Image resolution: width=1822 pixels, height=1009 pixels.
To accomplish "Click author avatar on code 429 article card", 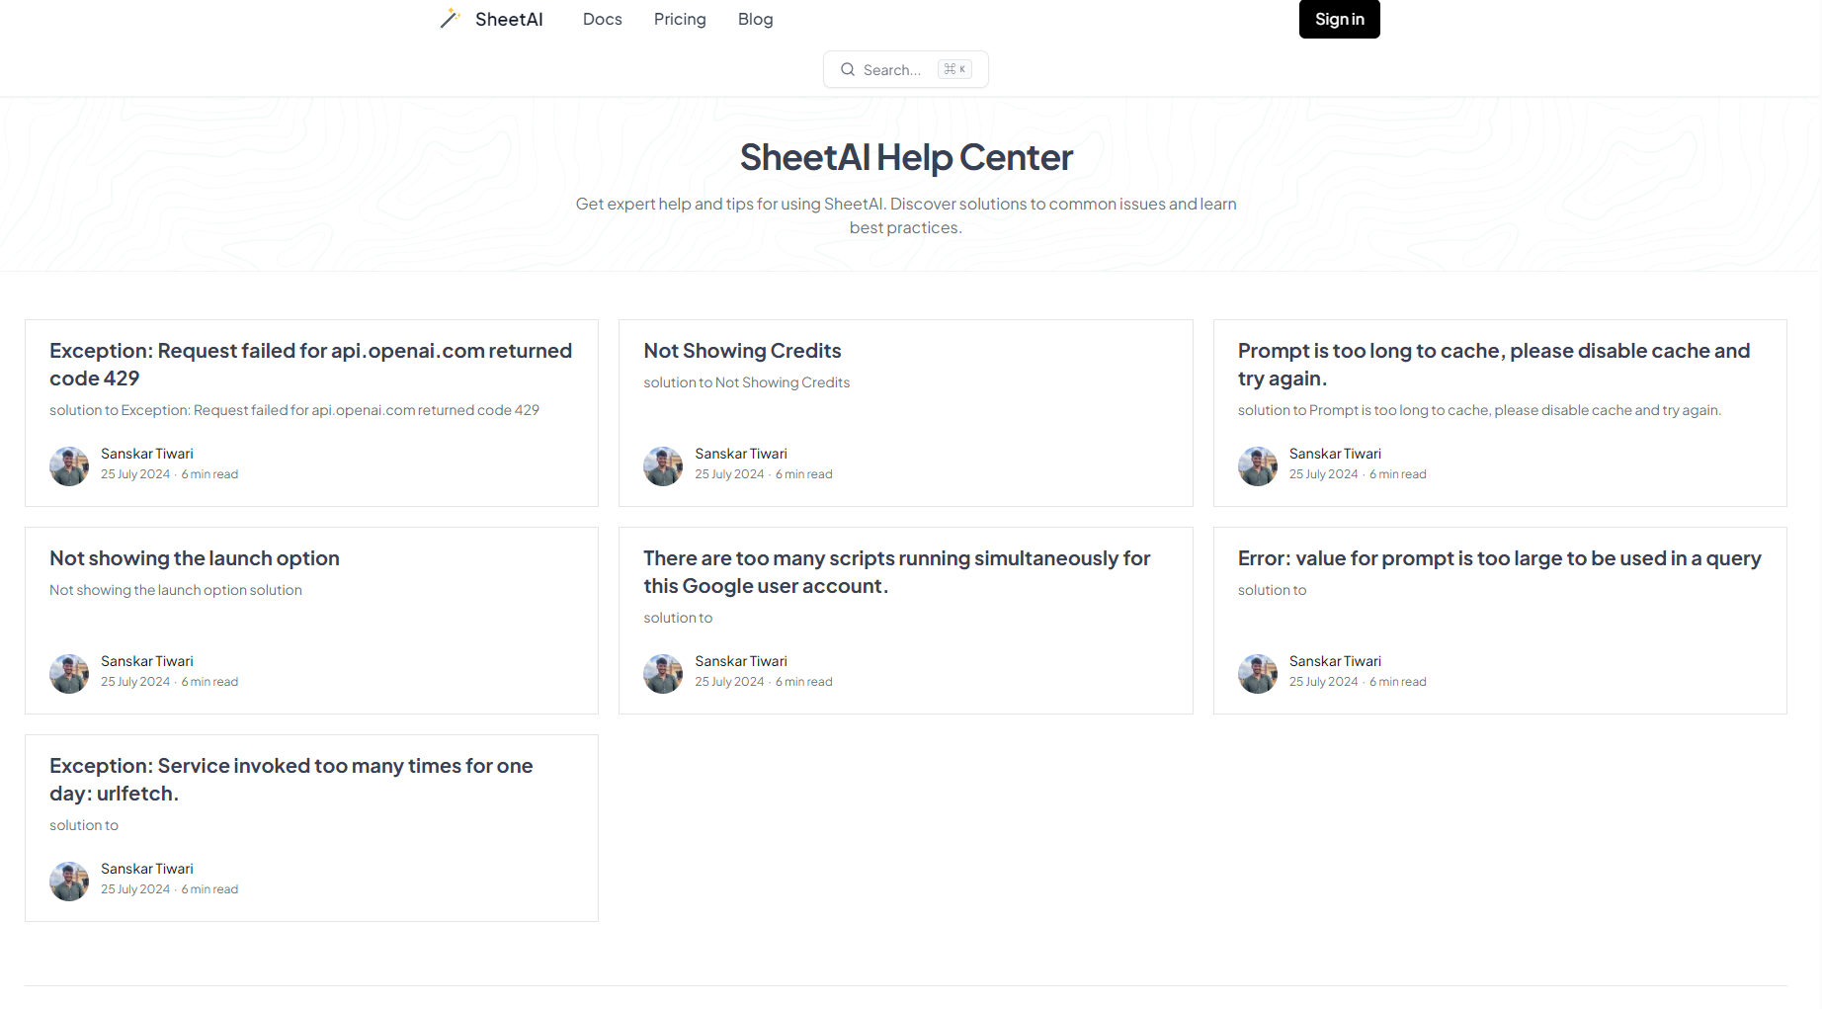I will (69, 465).
